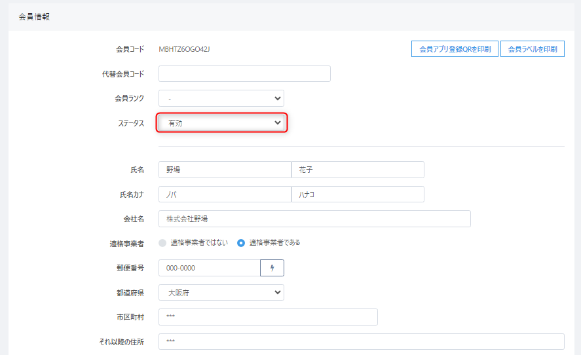Expand the 会員ランク dropdown
This screenshot has width=581, height=355.
coord(221,98)
